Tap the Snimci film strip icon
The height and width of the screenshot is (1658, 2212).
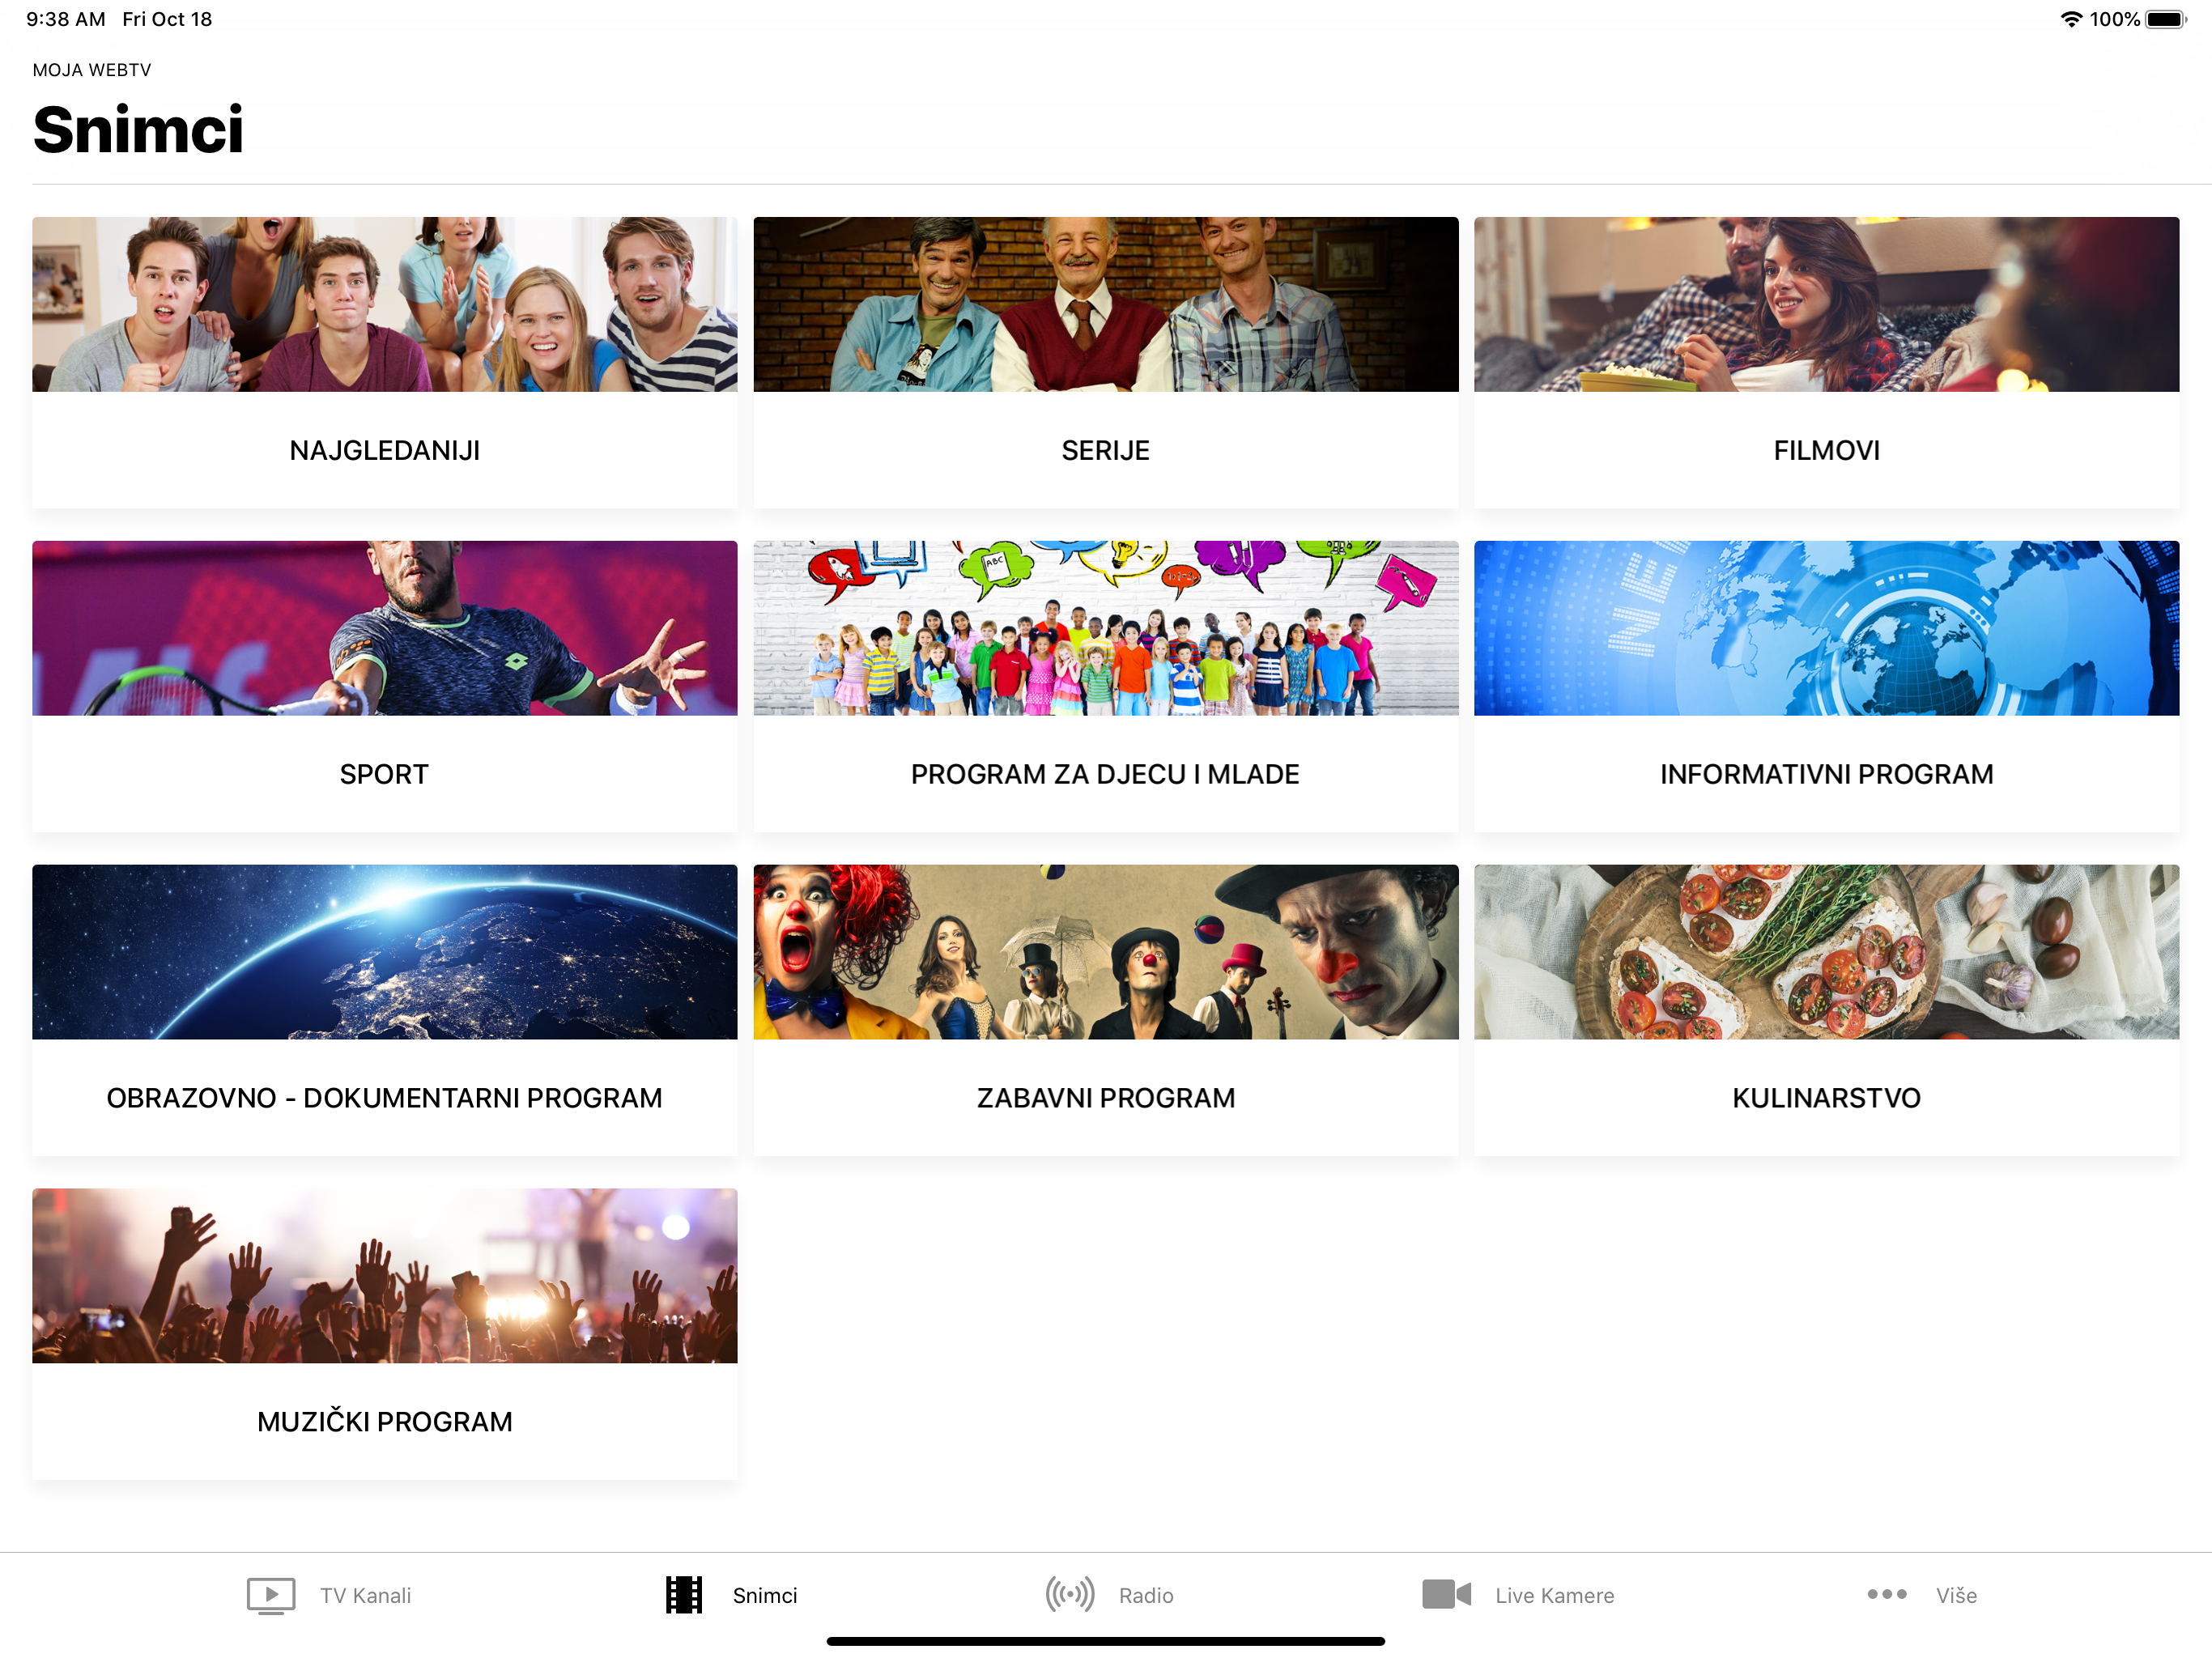click(684, 1595)
